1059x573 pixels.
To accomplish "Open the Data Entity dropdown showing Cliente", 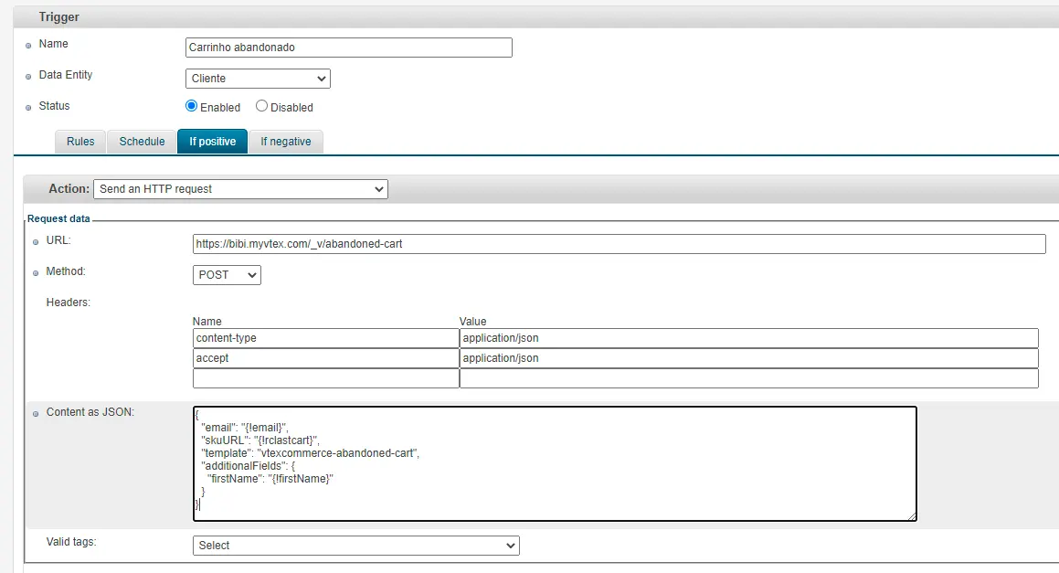I will 258,79.
